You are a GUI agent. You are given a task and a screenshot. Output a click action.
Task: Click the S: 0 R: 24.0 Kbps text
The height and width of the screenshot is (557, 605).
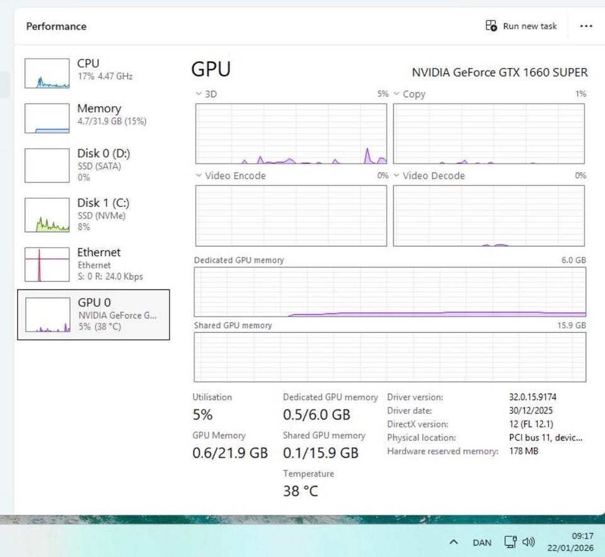[x=110, y=276]
